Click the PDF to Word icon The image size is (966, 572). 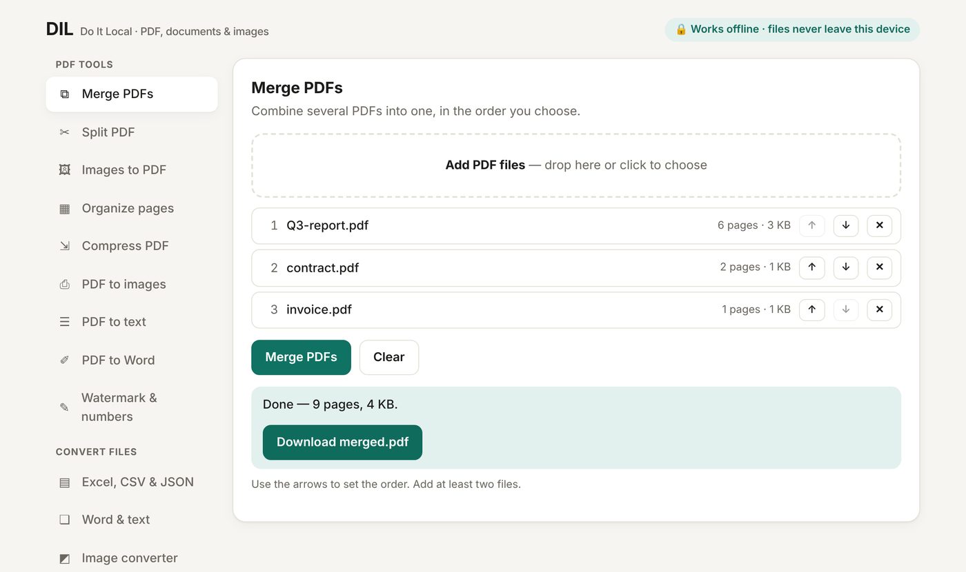point(65,360)
